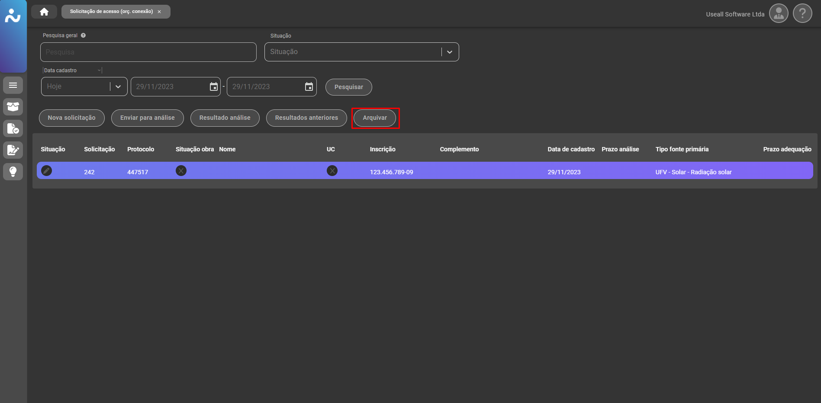This screenshot has height=403, width=821.
Task: Expand the Hoje period dropdown
Action: 118,86
